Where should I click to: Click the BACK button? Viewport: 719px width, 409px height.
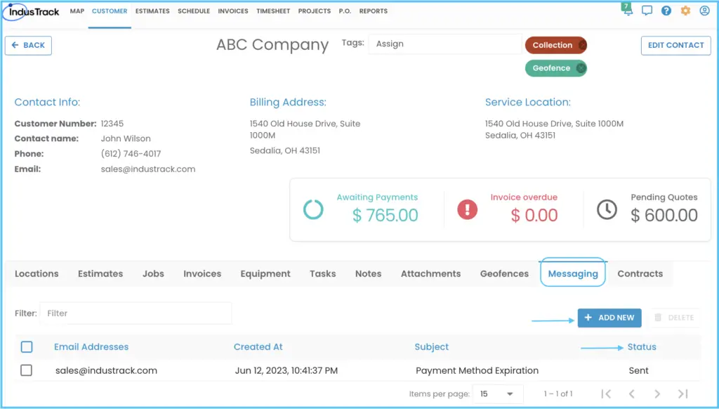(28, 46)
